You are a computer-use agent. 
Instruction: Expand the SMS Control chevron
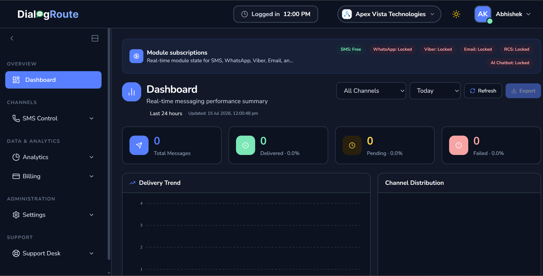(92, 118)
